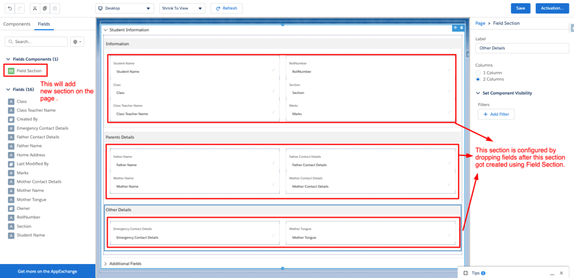Open the Desktop form factor dropdown

(x=125, y=8)
